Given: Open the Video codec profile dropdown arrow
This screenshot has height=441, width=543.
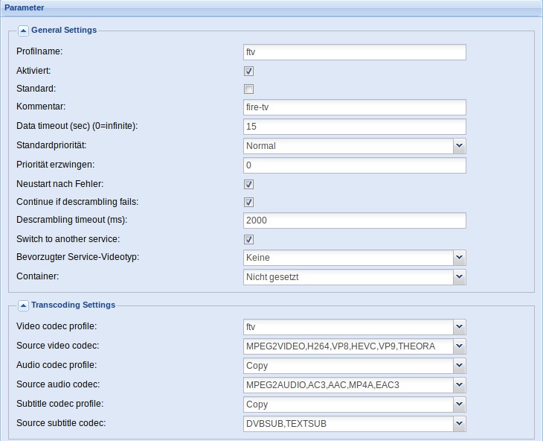Looking at the screenshot, I should pyautogui.click(x=459, y=327).
